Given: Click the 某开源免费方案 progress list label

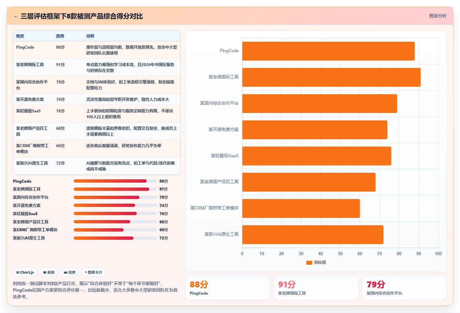Looking at the screenshot, I should pyautogui.click(x=27, y=206).
